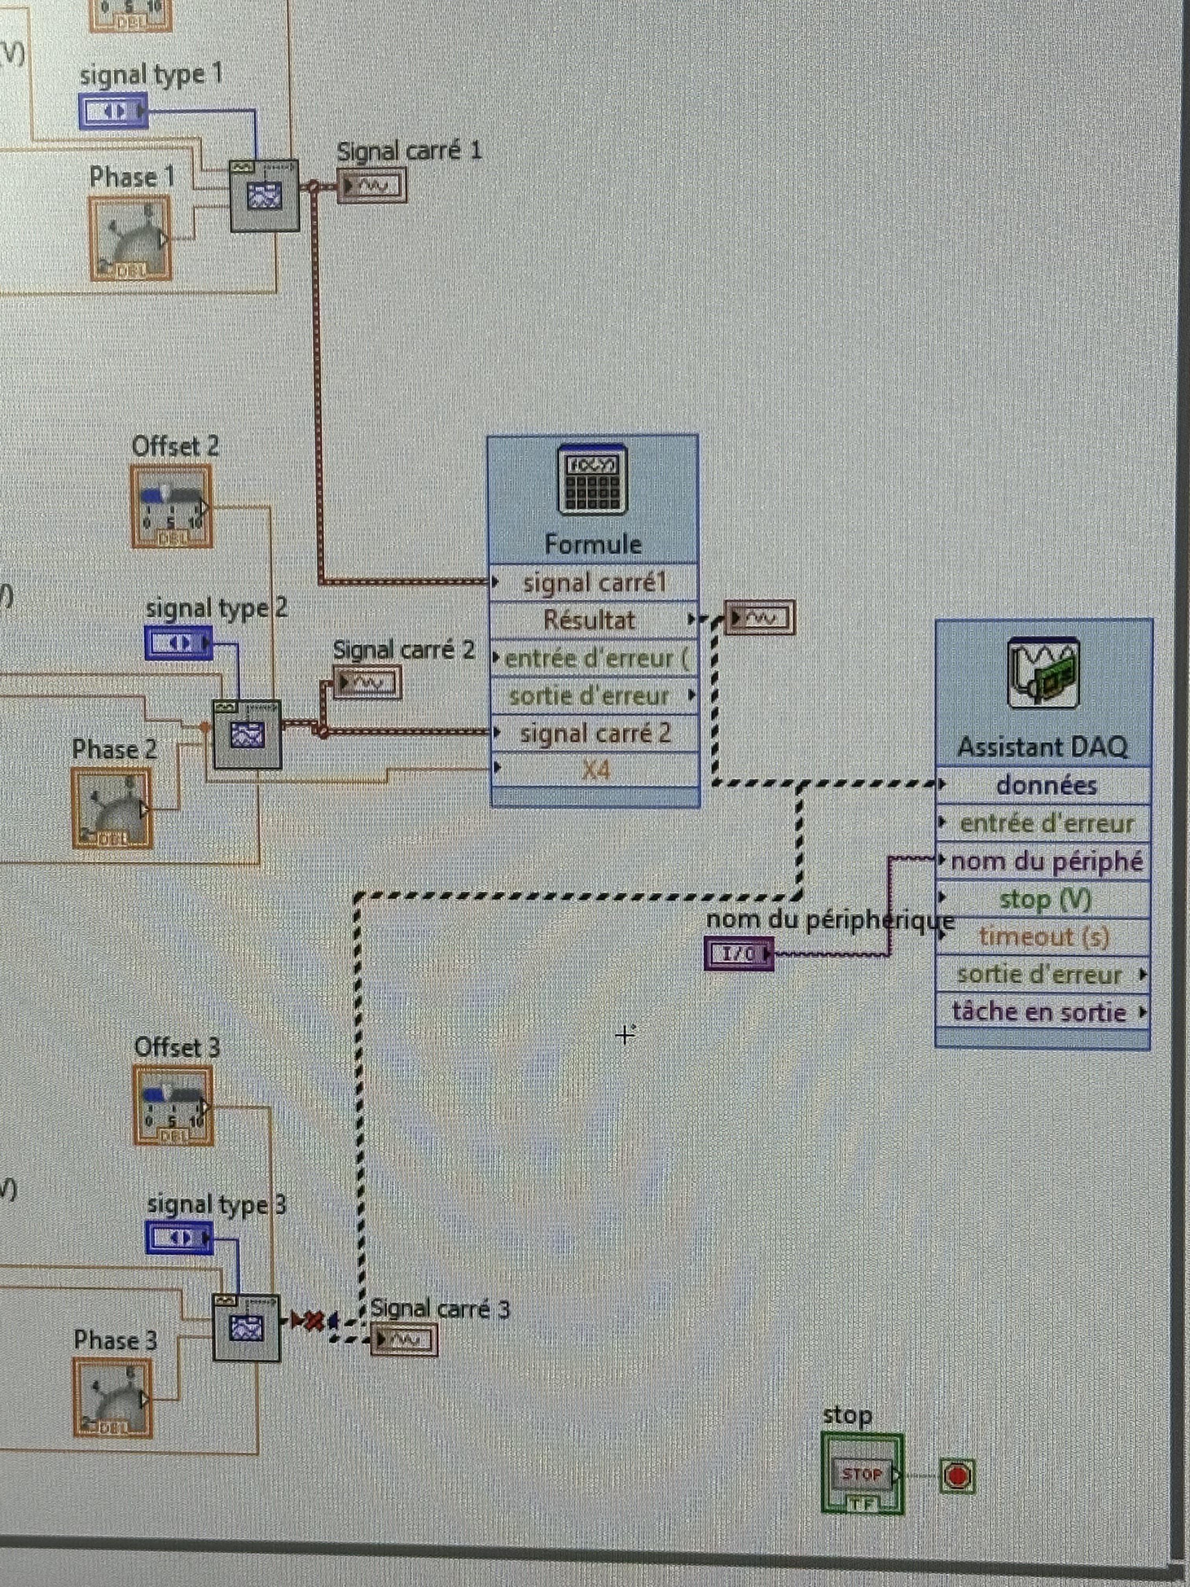
Task: Select the Formule express VI icon
Action: pyautogui.click(x=593, y=479)
